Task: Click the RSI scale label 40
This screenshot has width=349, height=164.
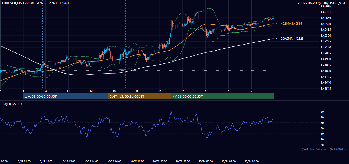Action: coord(322,134)
